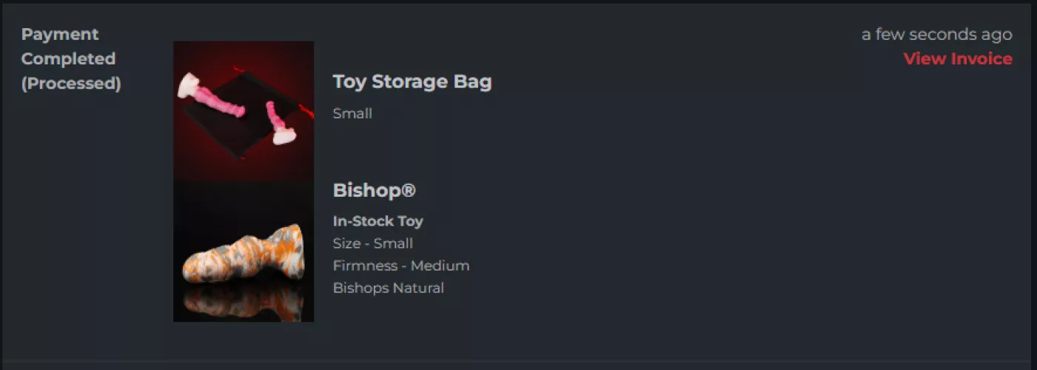1037x370 pixels.
Task: Select the Bishops Natural color line
Action: click(388, 288)
